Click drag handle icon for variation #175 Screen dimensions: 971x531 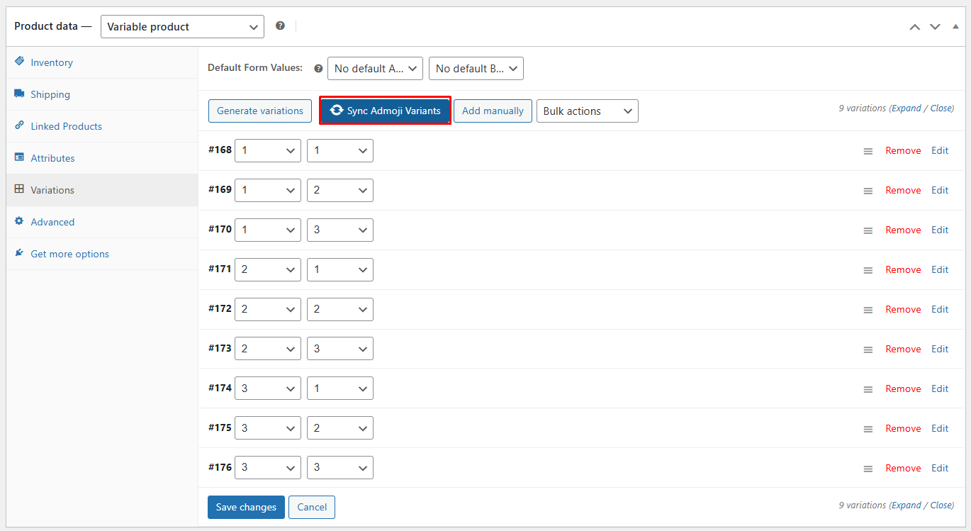click(x=868, y=429)
